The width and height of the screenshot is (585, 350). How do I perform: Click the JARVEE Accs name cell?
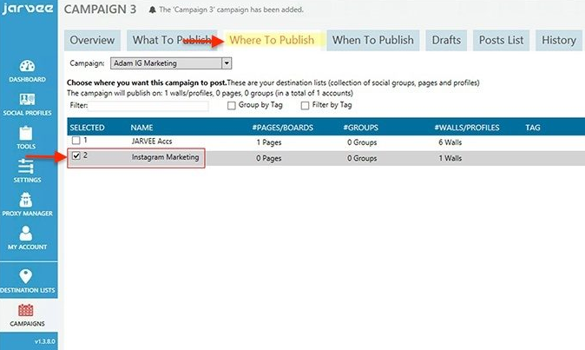(152, 142)
